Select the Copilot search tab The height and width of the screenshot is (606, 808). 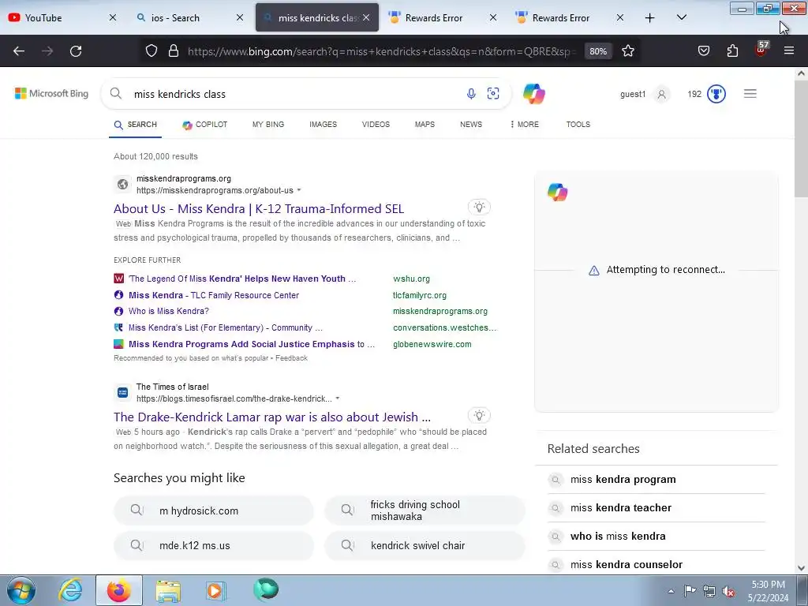[204, 125]
